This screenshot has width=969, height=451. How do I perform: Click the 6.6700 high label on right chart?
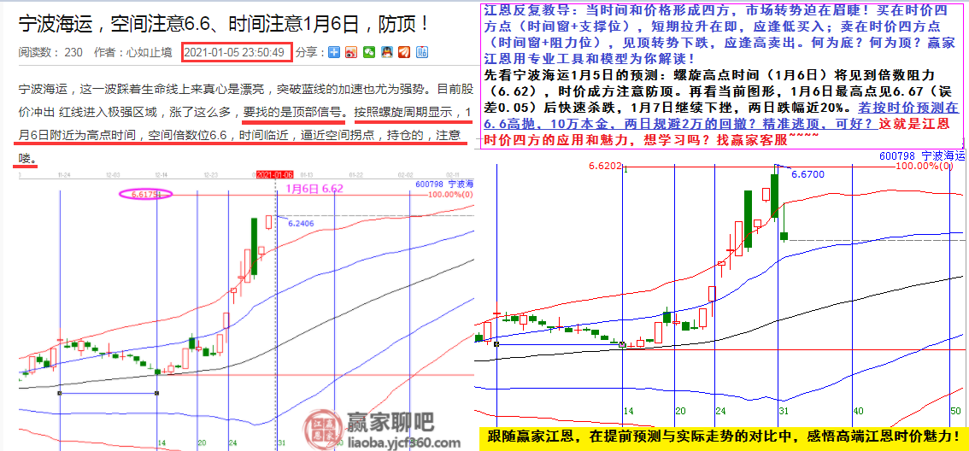(807, 173)
